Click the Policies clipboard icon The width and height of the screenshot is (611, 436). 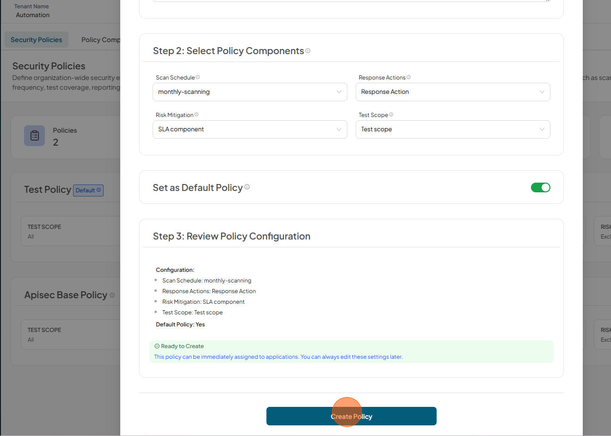click(x=35, y=136)
